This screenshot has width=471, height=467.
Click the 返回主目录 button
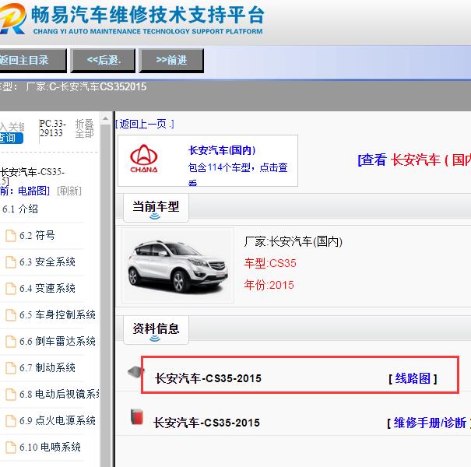[32, 61]
